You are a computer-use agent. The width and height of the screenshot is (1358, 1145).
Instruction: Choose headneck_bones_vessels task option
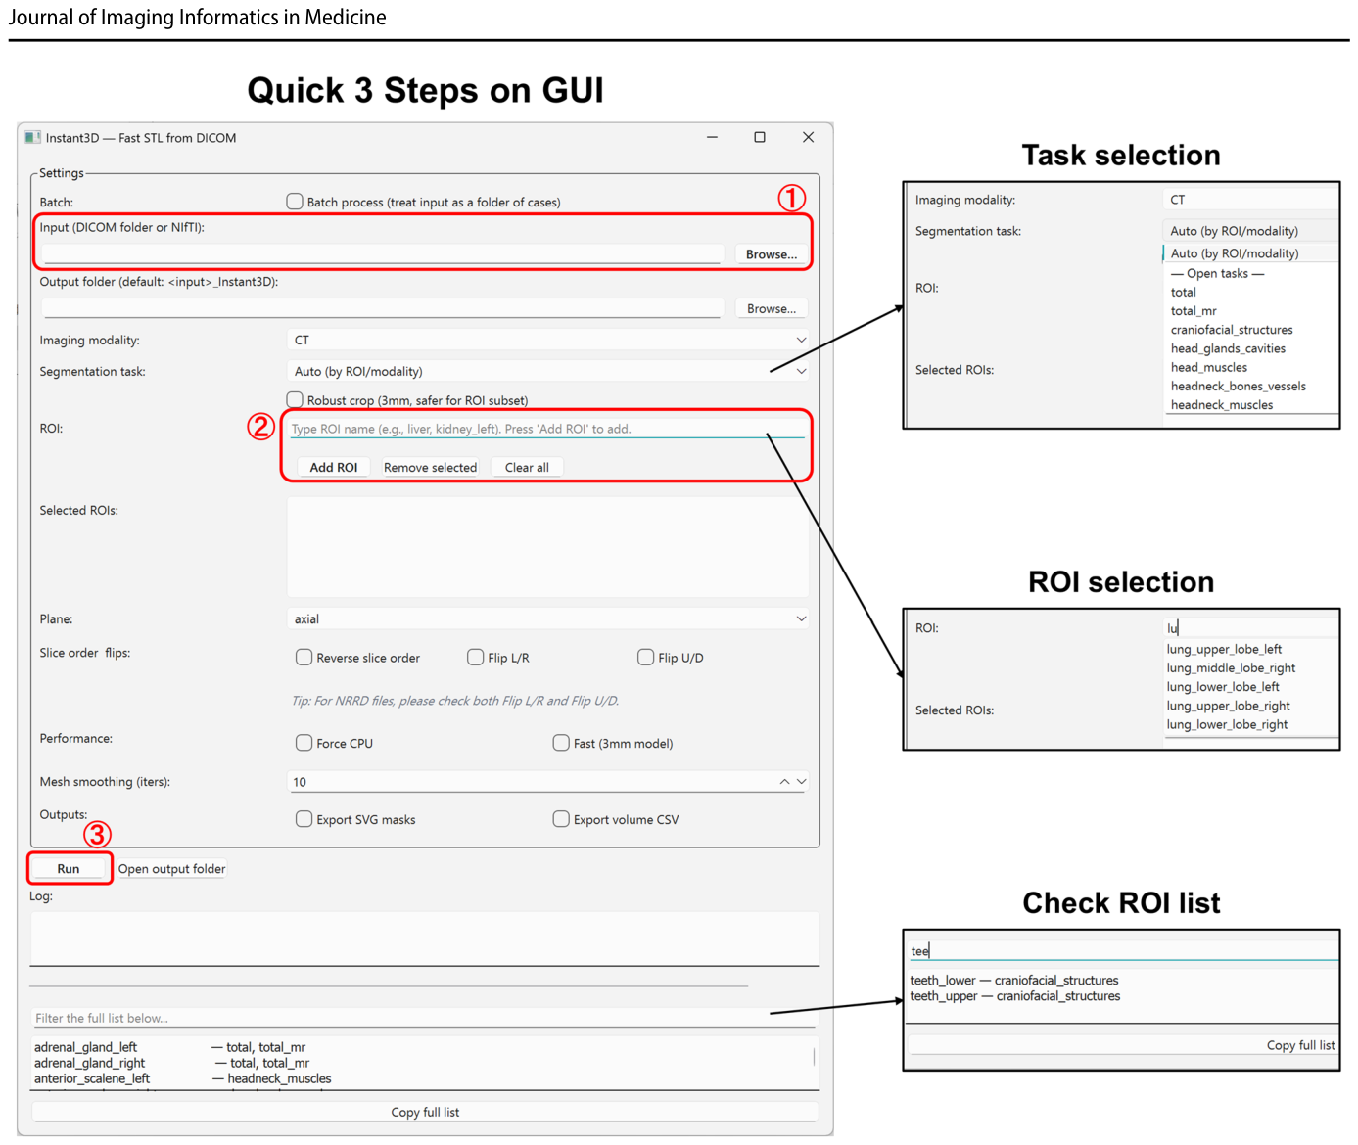(x=1239, y=386)
